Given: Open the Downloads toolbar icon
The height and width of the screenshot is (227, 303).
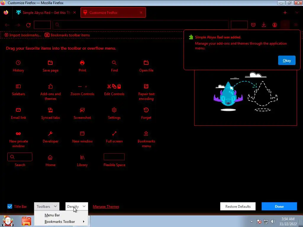Looking at the screenshot, I should pos(264,25).
